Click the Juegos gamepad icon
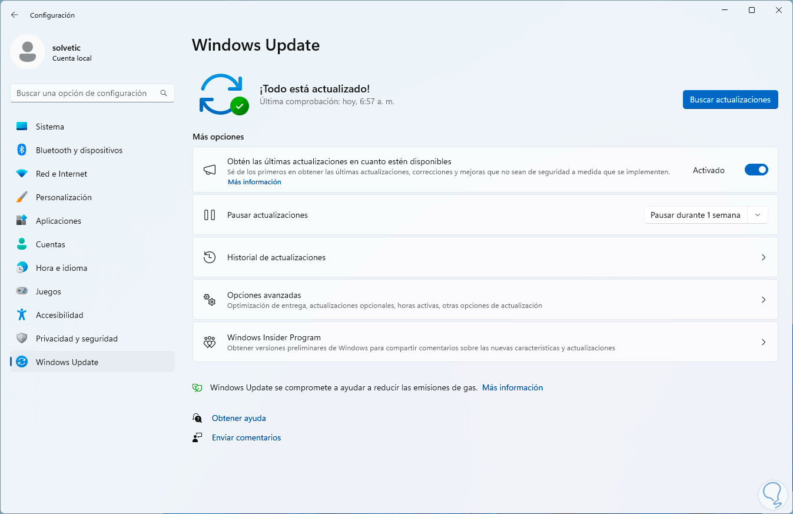 pyautogui.click(x=22, y=291)
